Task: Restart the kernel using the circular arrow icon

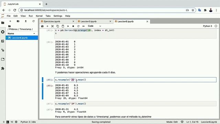Action: click(x=78, y=26)
